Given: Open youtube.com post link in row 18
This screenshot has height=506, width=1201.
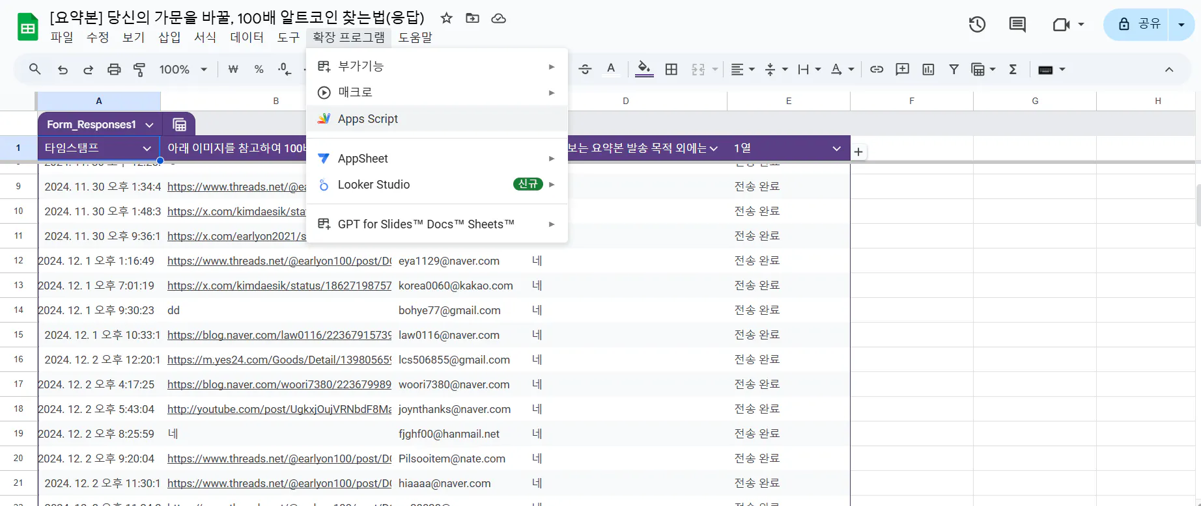Looking at the screenshot, I should click(x=279, y=409).
